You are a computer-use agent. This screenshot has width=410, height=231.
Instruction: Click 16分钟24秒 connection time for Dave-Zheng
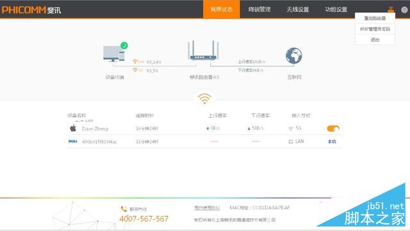coord(147,129)
